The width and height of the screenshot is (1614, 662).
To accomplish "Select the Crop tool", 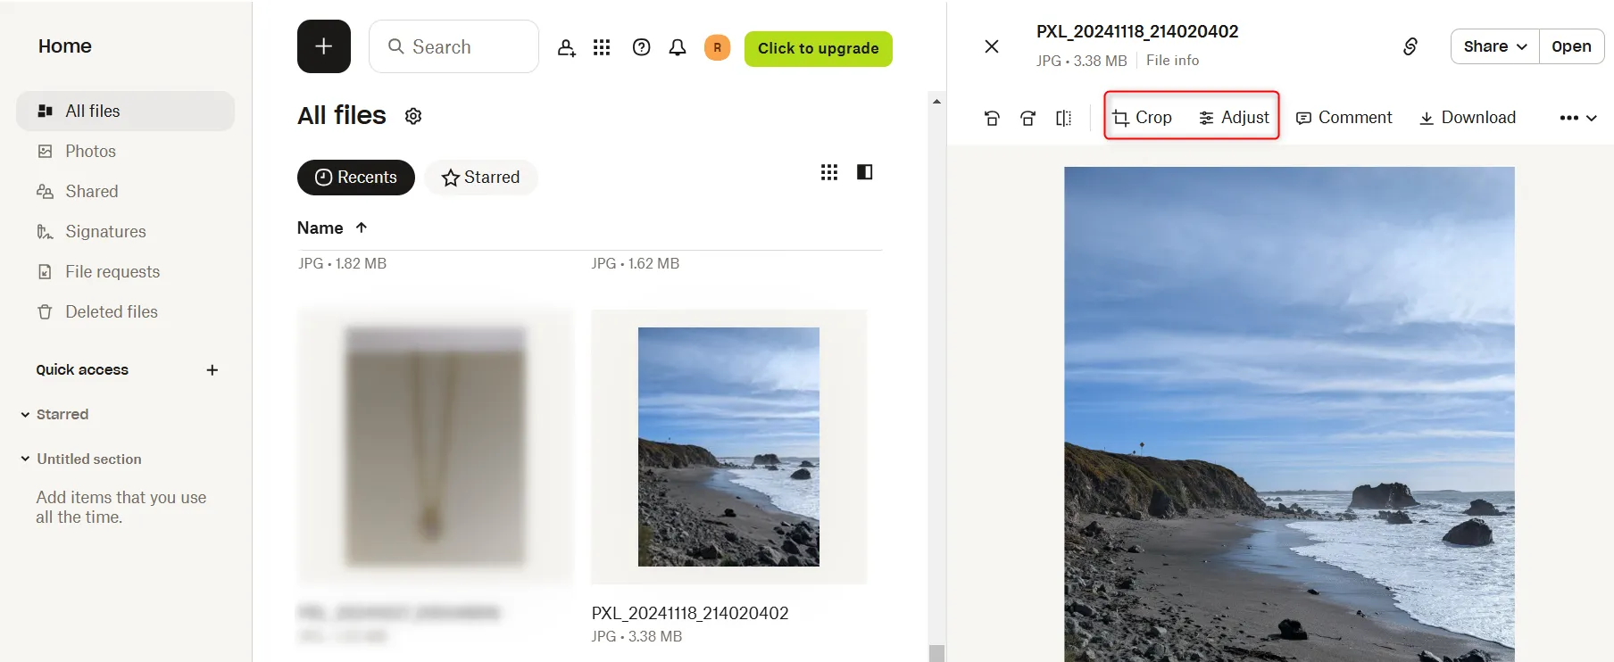I will coord(1143,118).
